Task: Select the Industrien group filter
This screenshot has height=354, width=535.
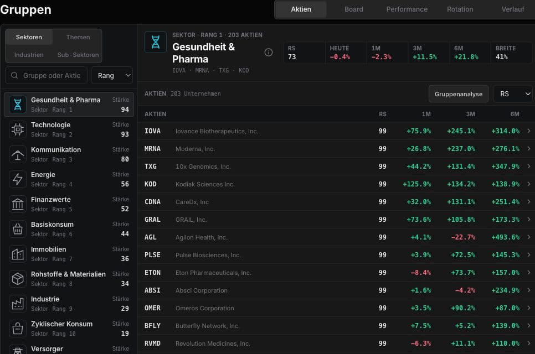Action: tap(29, 55)
